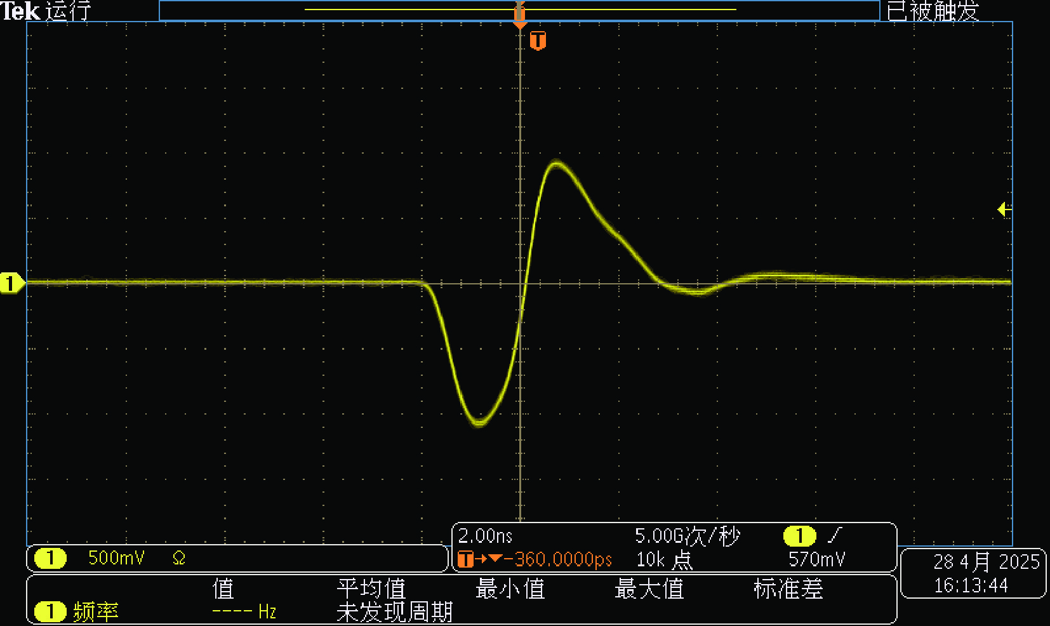Click the 频率 measurement label
This screenshot has height=626, width=1050.
(x=96, y=611)
